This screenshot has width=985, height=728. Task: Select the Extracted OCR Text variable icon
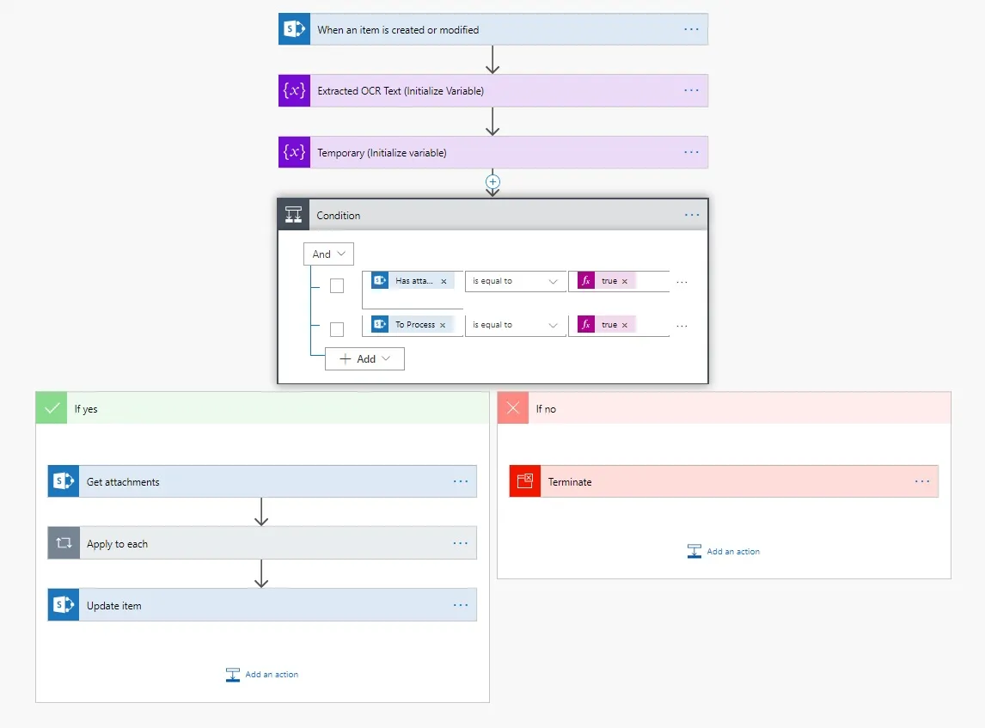coord(293,90)
